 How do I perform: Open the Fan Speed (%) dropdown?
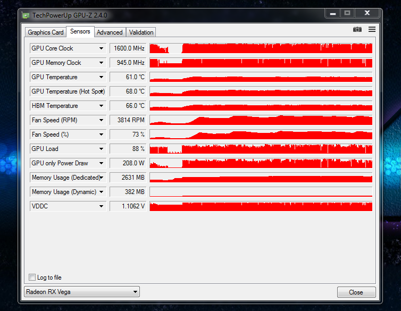[101, 135]
